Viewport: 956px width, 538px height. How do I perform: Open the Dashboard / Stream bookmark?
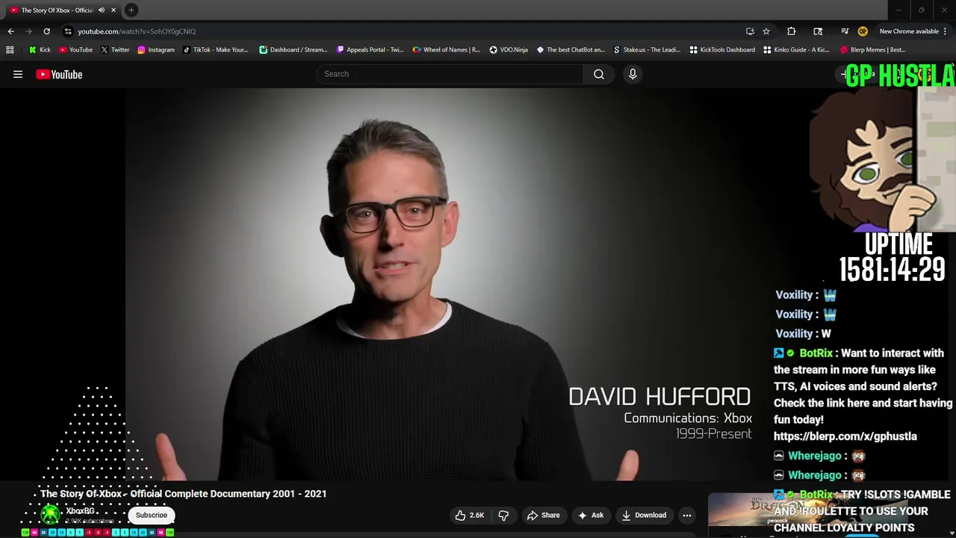coord(293,50)
